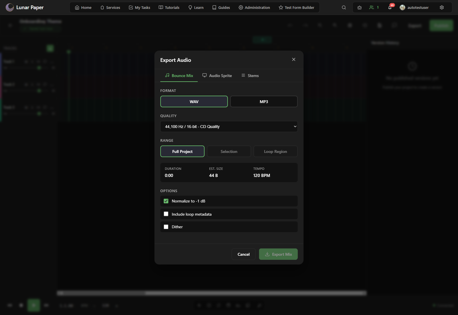The height and width of the screenshot is (315, 458).
Task: Open the bot assistant icon
Action: coord(360,7)
